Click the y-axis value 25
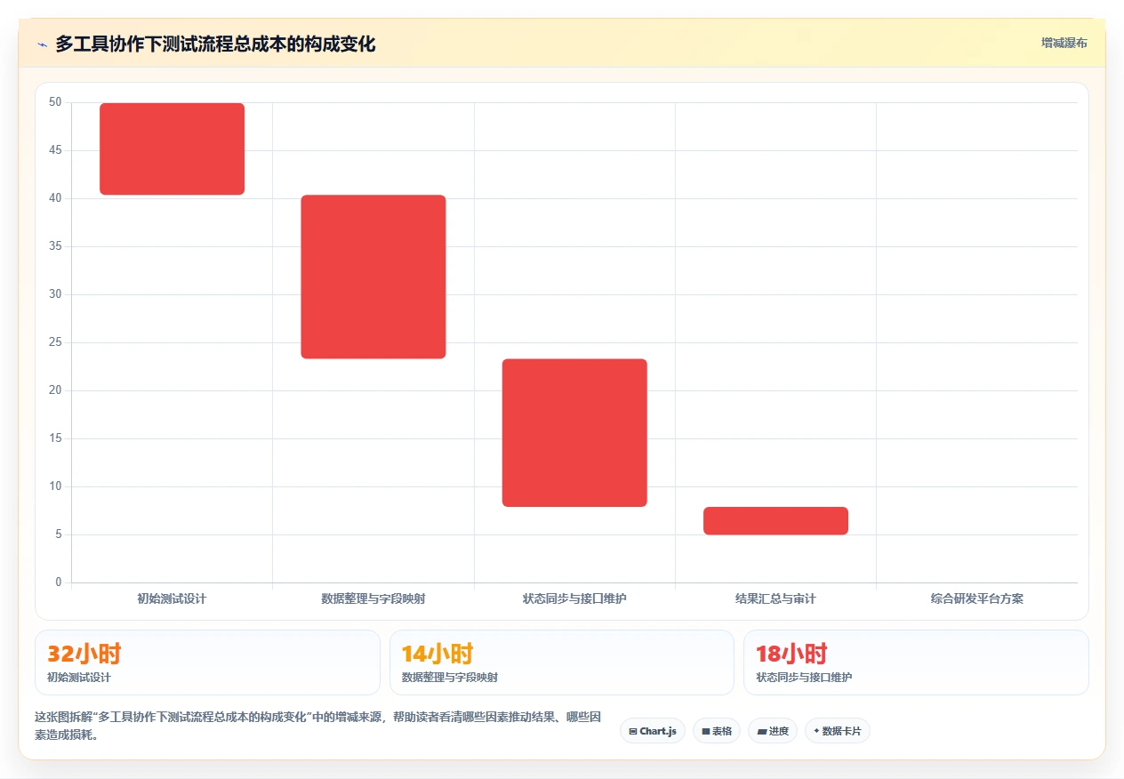1124x779 pixels. point(55,342)
